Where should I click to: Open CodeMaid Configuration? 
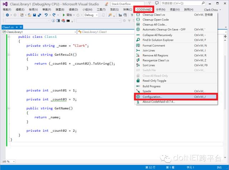pyautogui.click(x=176, y=97)
